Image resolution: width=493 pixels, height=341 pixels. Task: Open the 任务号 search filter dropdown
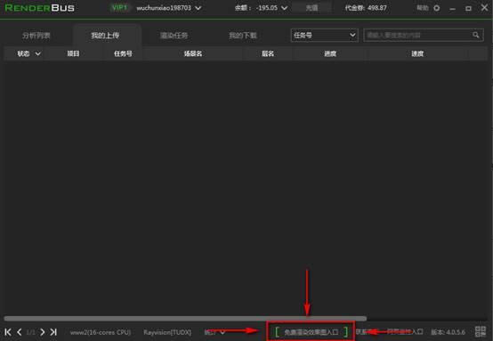pyautogui.click(x=325, y=36)
